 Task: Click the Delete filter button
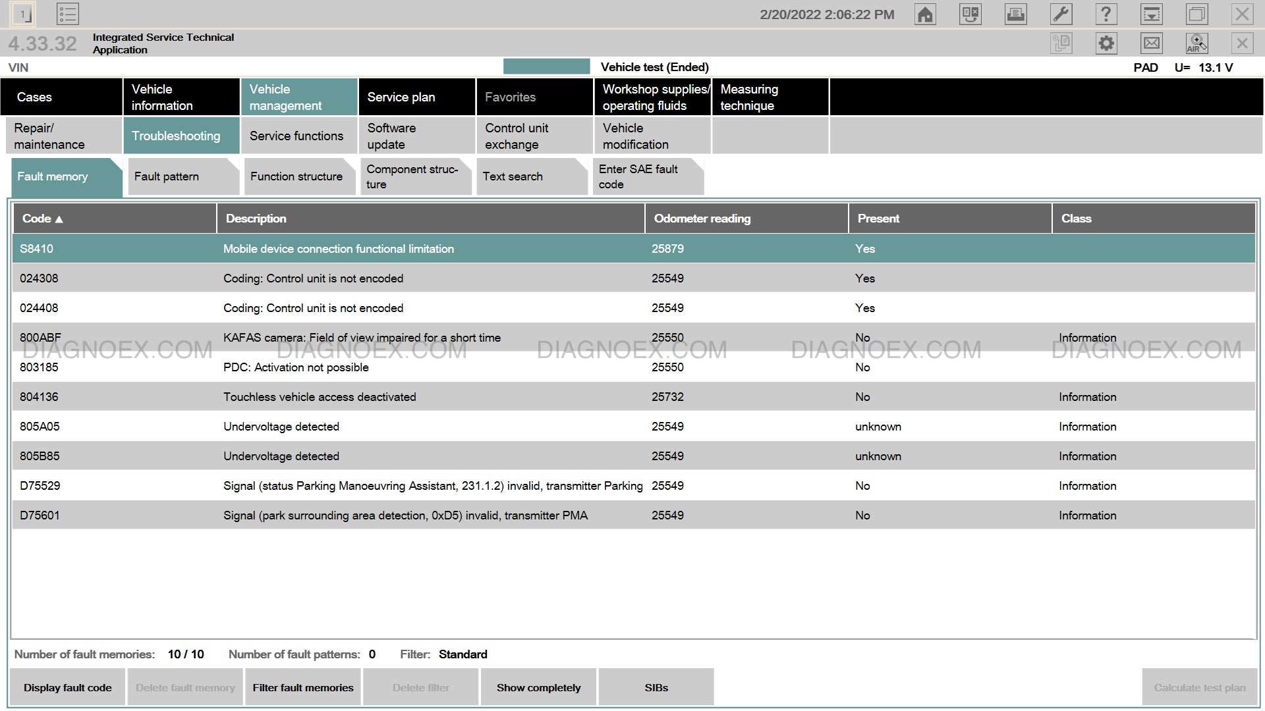tap(421, 687)
